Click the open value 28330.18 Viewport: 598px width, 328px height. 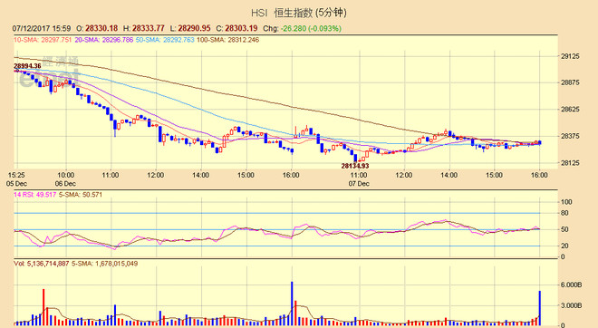click(x=101, y=29)
